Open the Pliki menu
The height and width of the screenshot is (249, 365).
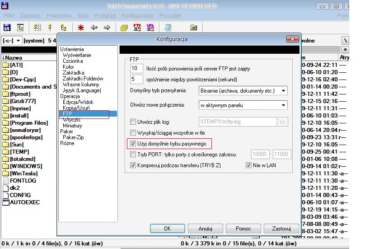9,16
